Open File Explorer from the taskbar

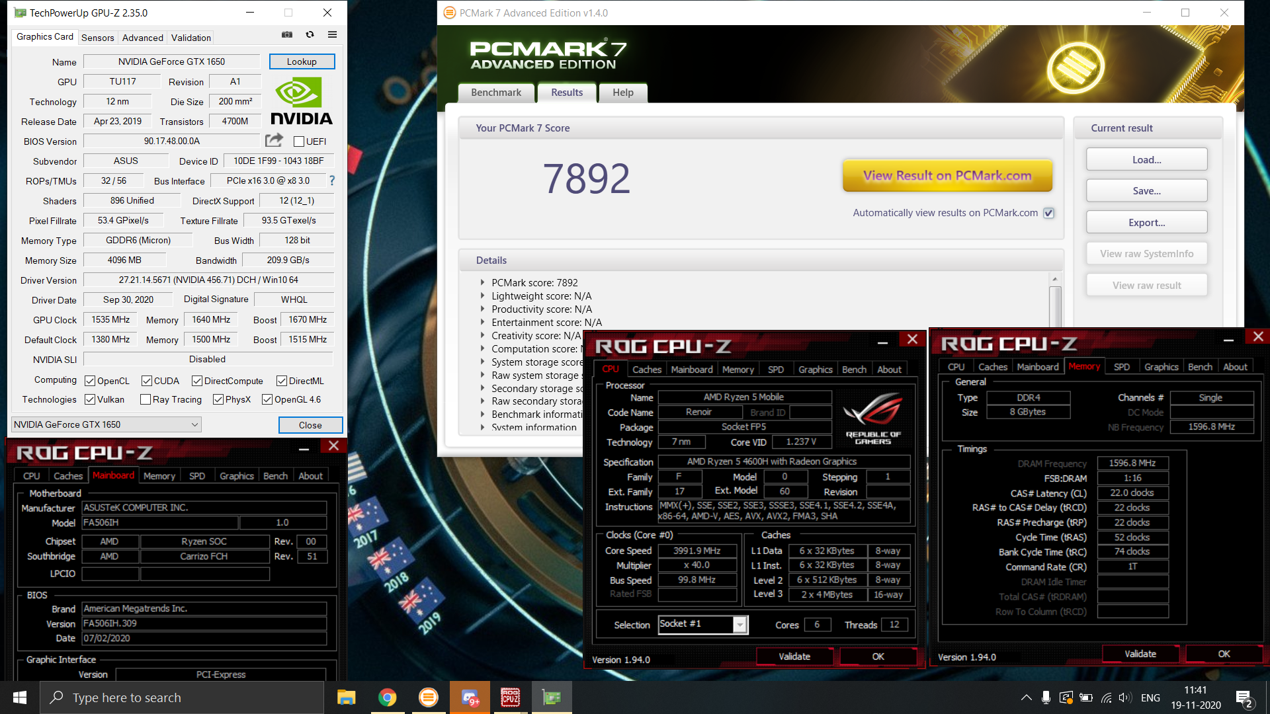pos(346,697)
